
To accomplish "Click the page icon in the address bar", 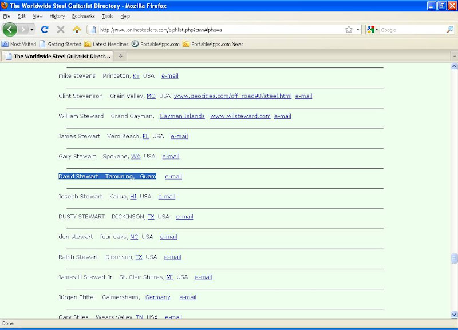I will (93, 30).
